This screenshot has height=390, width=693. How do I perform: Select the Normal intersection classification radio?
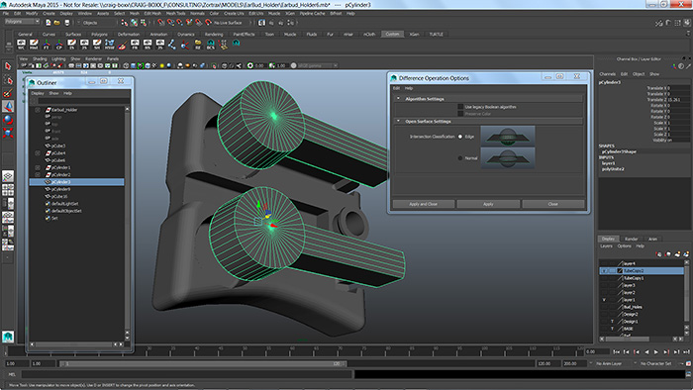460,158
